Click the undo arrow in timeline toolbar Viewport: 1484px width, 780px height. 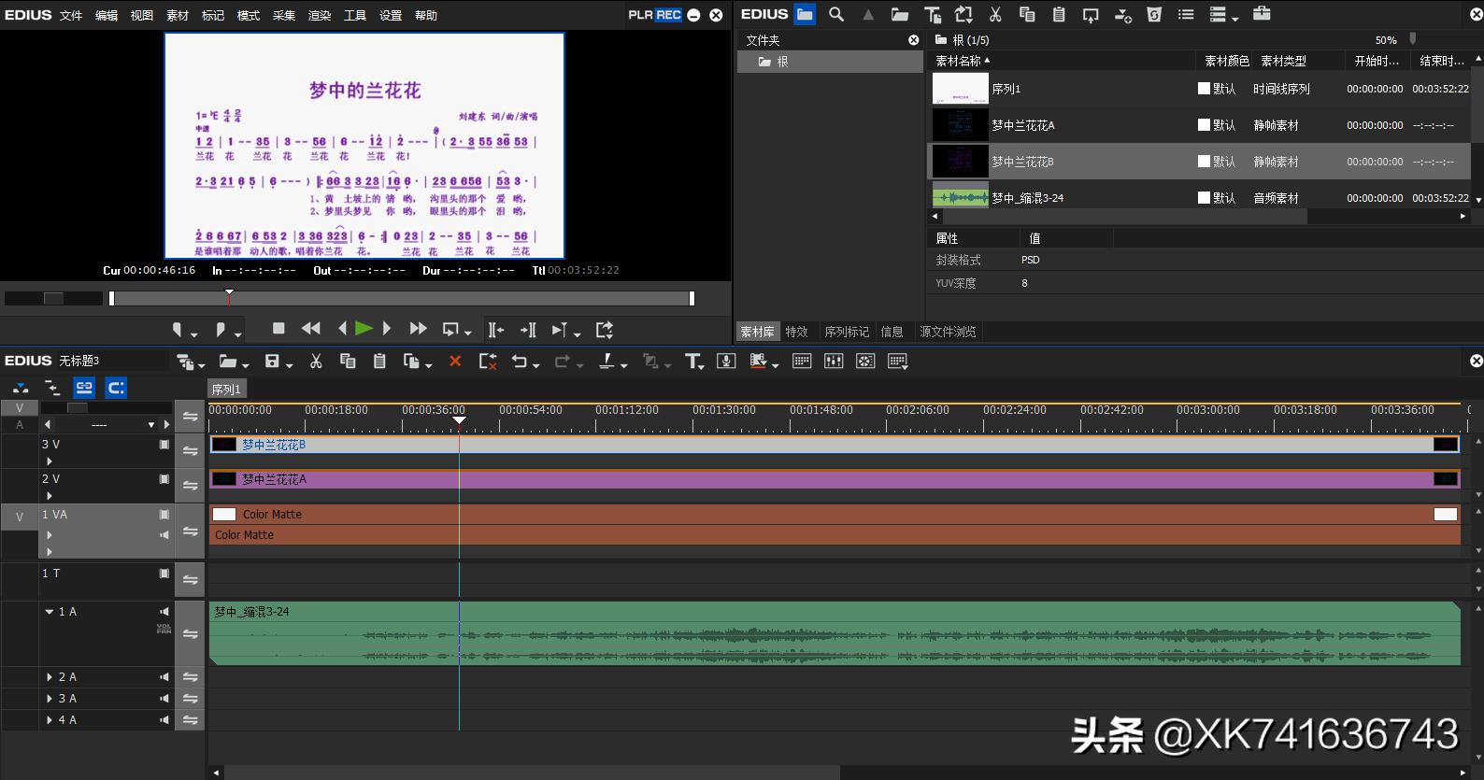pos(520,362)
